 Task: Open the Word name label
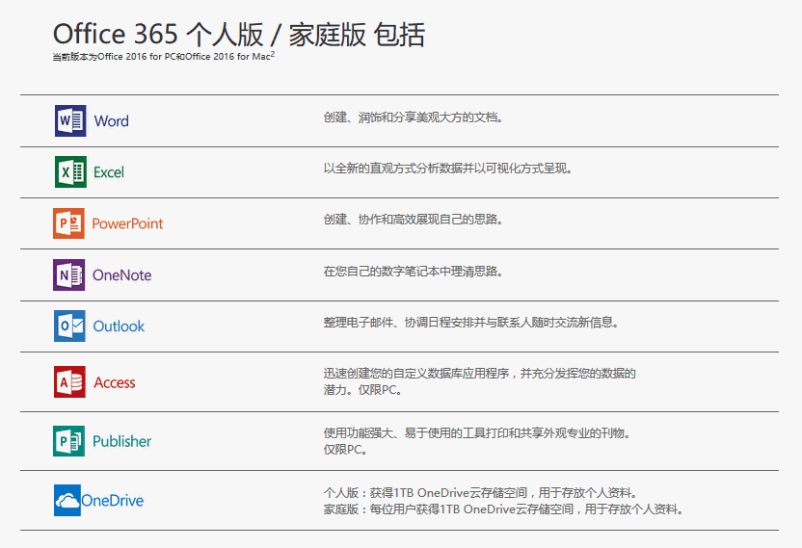pos(111,121)
